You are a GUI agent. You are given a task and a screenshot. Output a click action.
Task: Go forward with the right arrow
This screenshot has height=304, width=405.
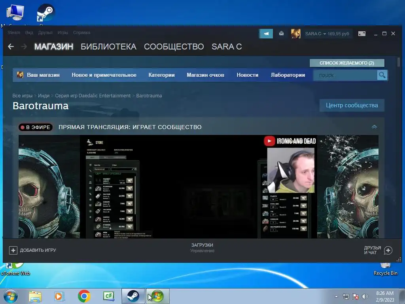(24, 47)
